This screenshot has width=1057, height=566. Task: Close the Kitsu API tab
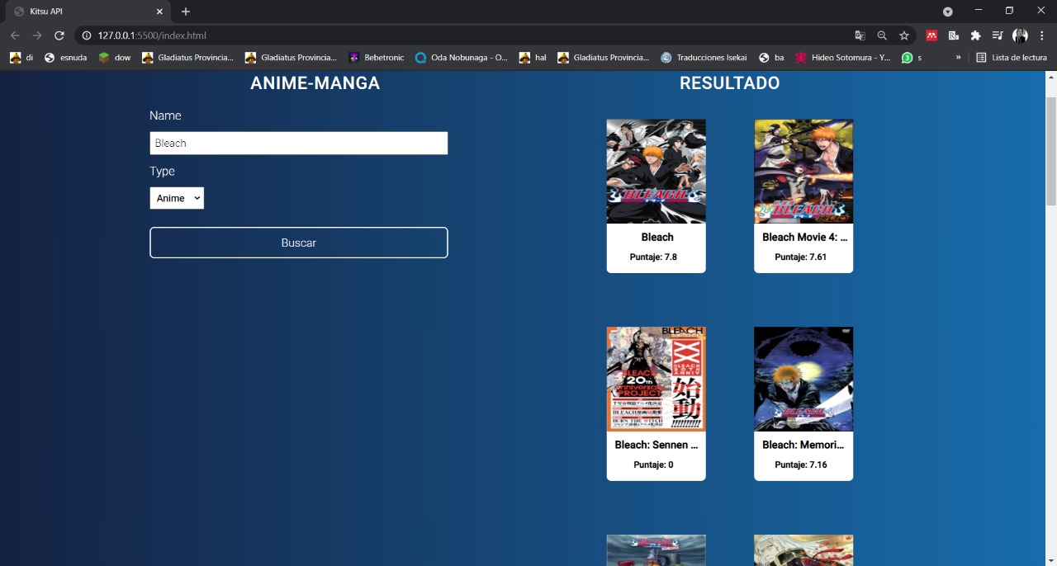159,12
